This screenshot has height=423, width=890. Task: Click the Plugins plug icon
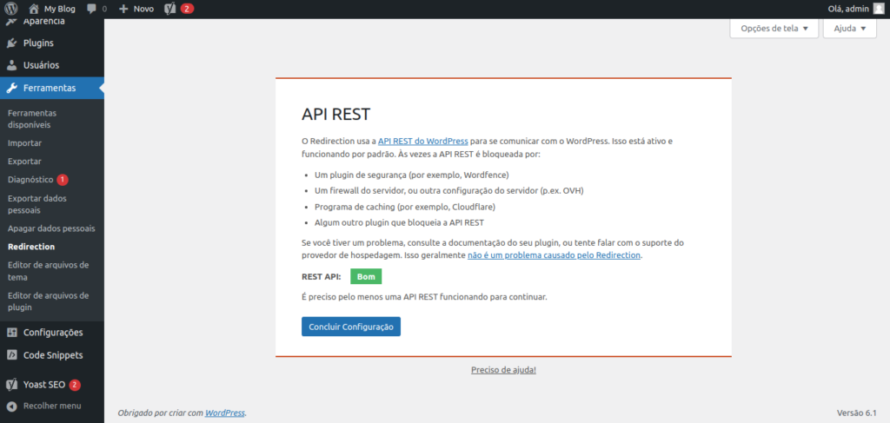11,43
